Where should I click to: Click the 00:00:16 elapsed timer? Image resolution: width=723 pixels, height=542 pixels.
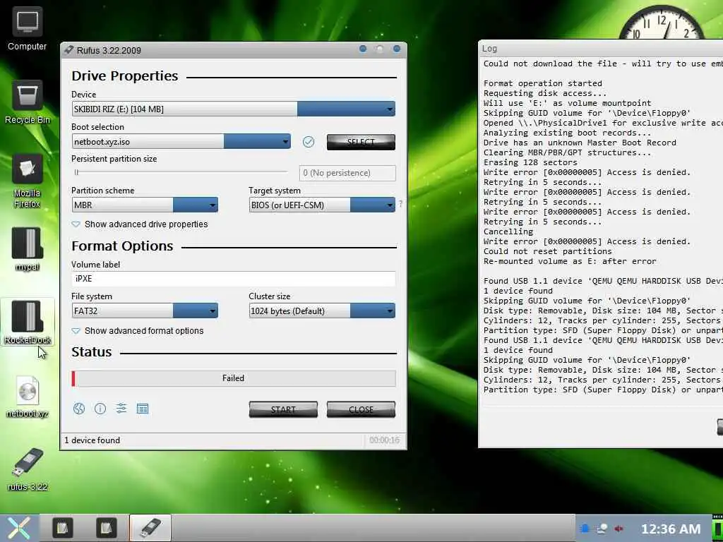[384, 440]
